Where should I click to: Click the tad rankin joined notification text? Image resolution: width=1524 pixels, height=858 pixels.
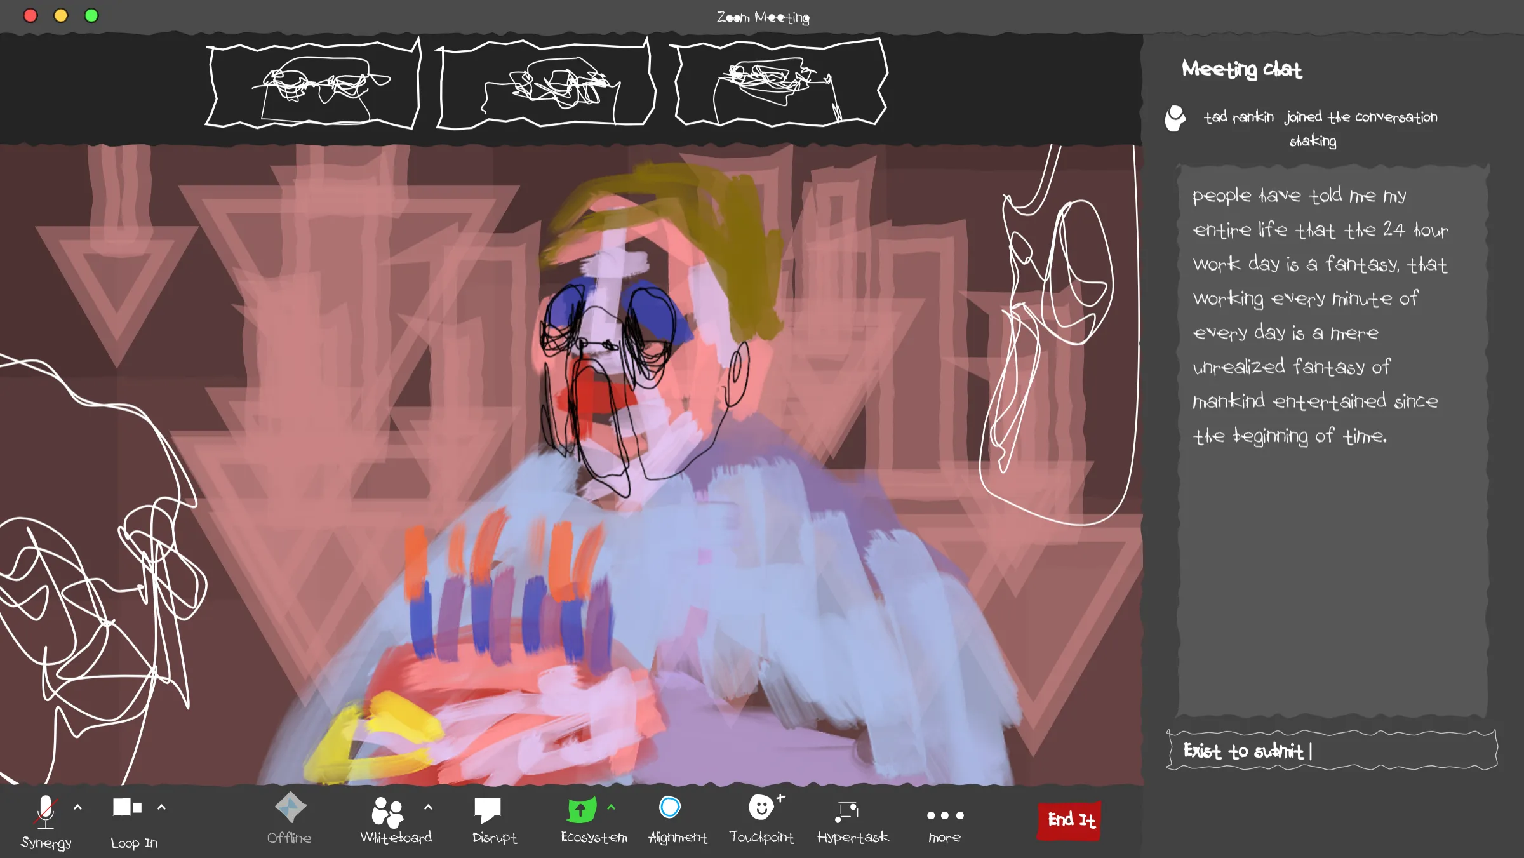(x=1320, y=128)
